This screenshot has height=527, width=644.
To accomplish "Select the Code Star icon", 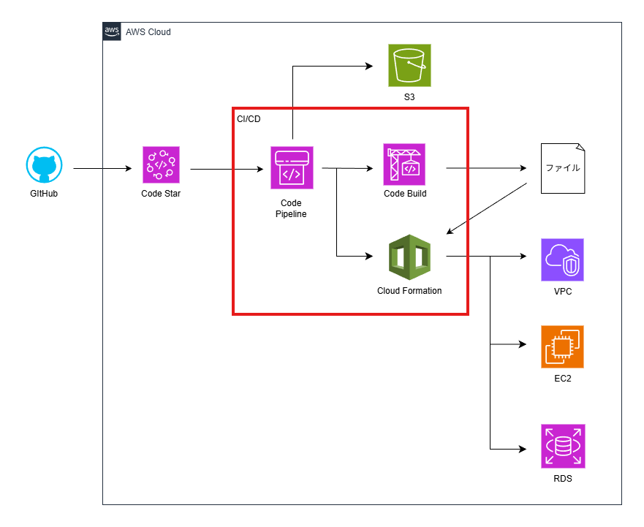I will click(161, 165).
